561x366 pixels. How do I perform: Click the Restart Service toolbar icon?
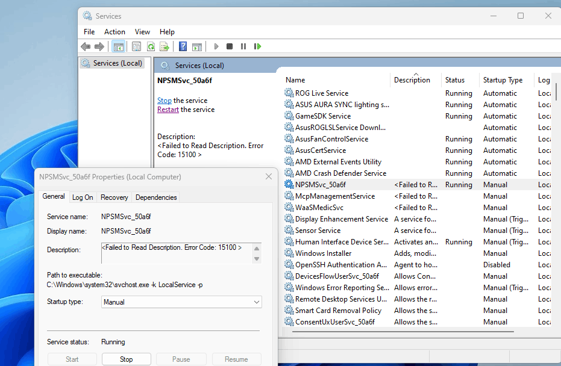click(x=258, y=46)
